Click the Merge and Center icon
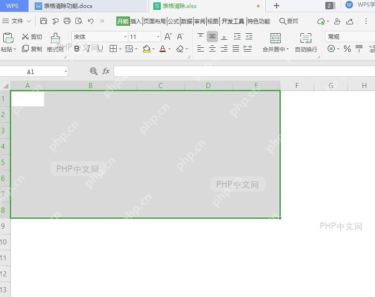 coord(276,38)
